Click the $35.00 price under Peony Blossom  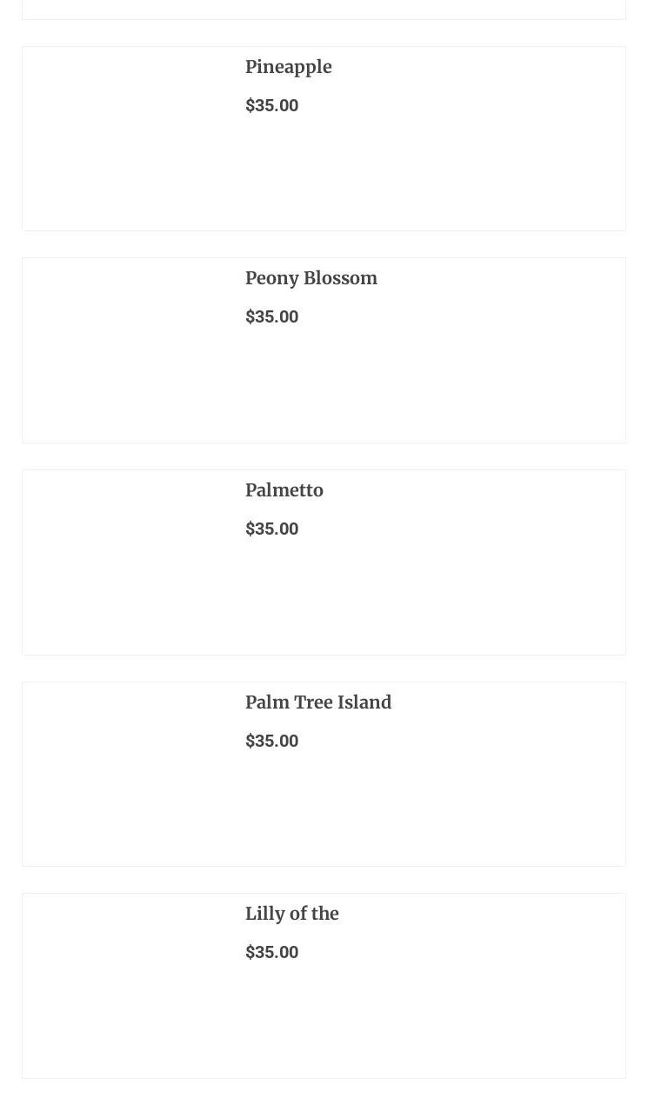pyautogui.click(x=271, y=316)
